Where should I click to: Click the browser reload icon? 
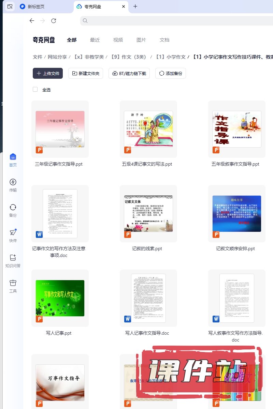54,21
